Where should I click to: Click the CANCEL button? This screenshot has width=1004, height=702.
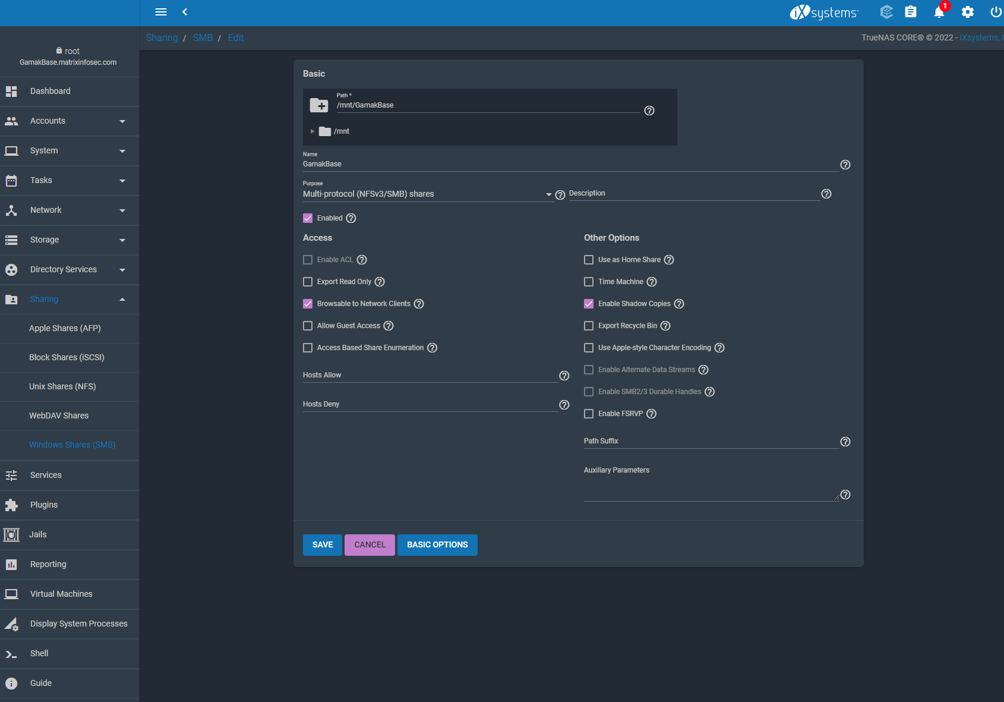coord(370,545)
